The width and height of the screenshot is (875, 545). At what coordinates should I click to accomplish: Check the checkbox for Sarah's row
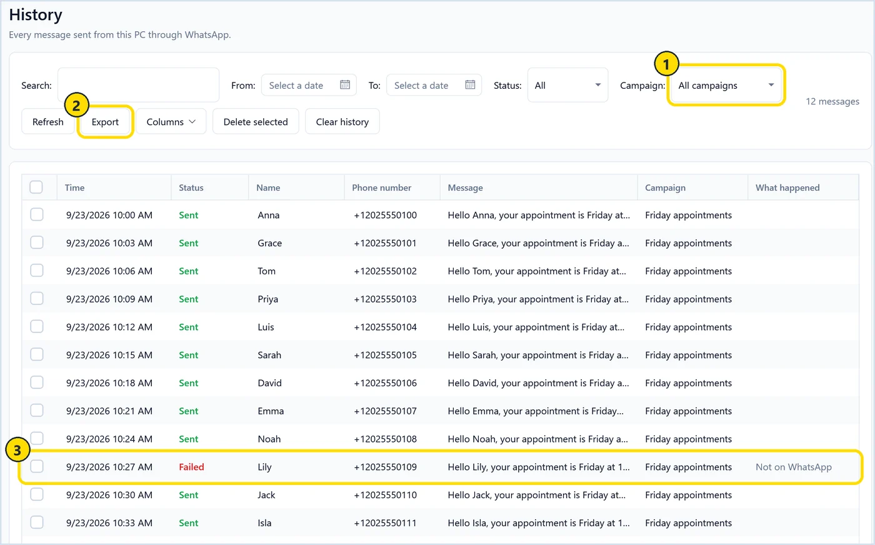[37, 354]
